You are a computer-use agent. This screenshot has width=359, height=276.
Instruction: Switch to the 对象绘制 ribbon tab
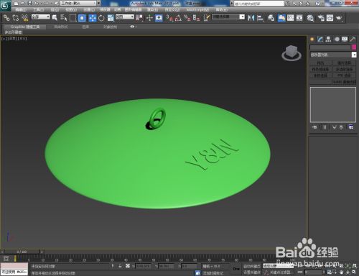pos(110,27)
